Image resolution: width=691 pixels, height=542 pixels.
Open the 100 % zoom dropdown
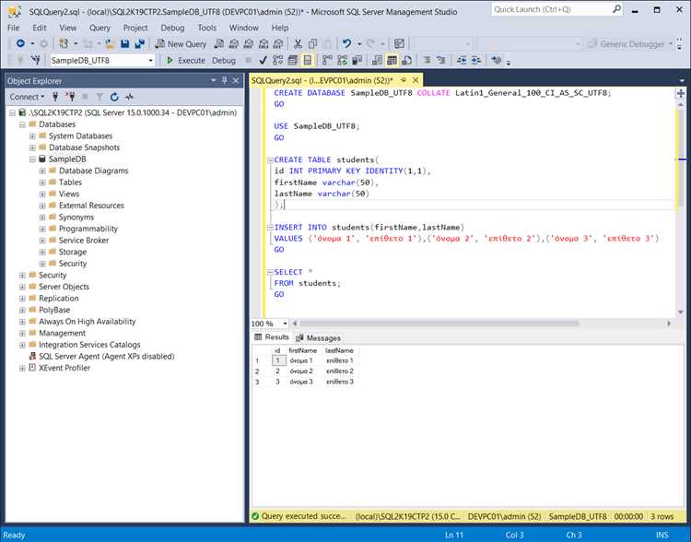[x=285, y=324]
